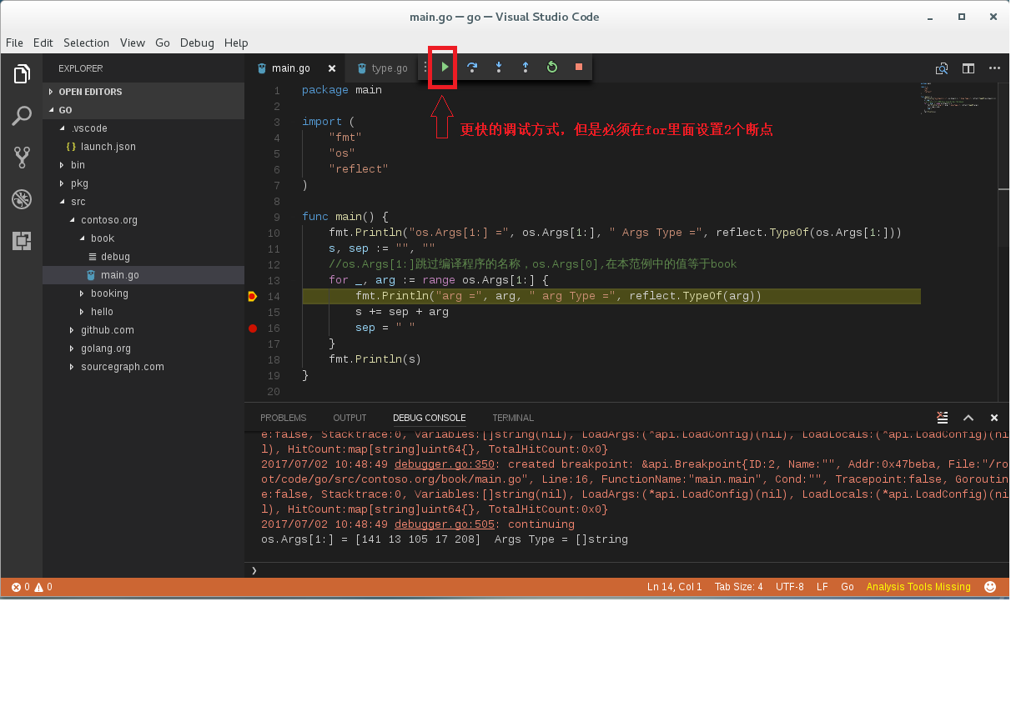Stop the debug session
The width and height of the screenshot is (1011, 712).
point(578,68)
